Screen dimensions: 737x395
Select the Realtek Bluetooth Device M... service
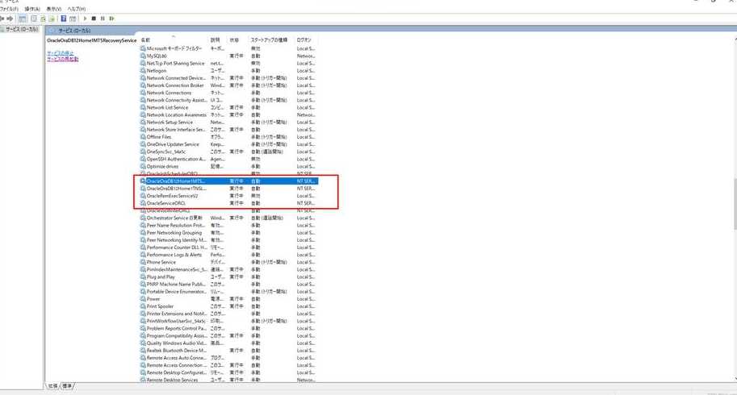coord(229,351)
